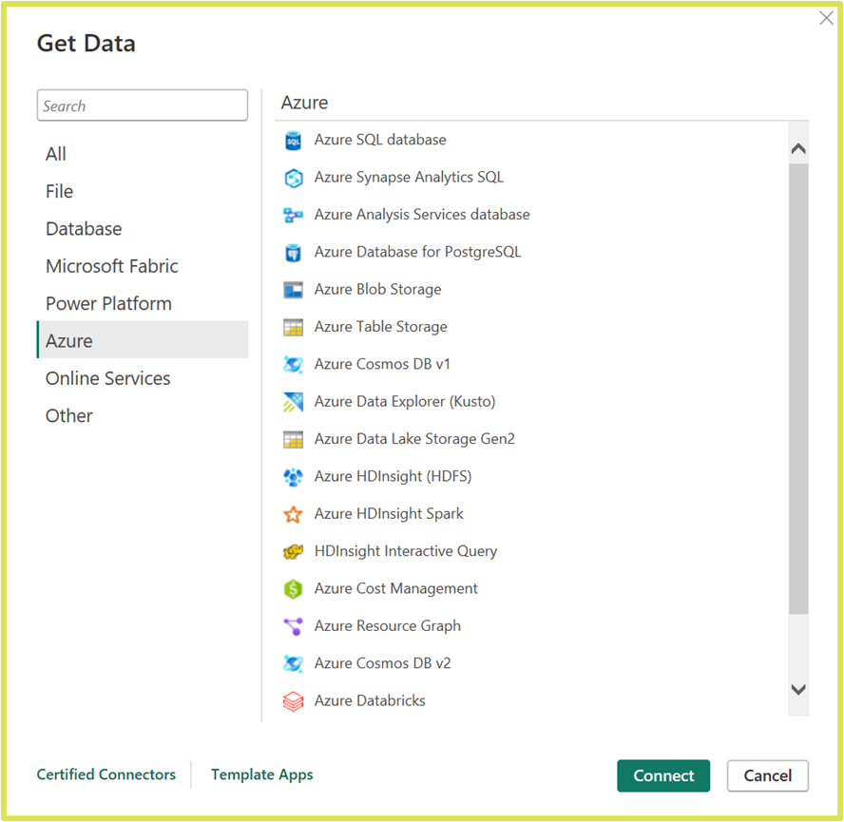844x822 pixels.
Task: Click the Azure Databricks icon
Action: 293,701
